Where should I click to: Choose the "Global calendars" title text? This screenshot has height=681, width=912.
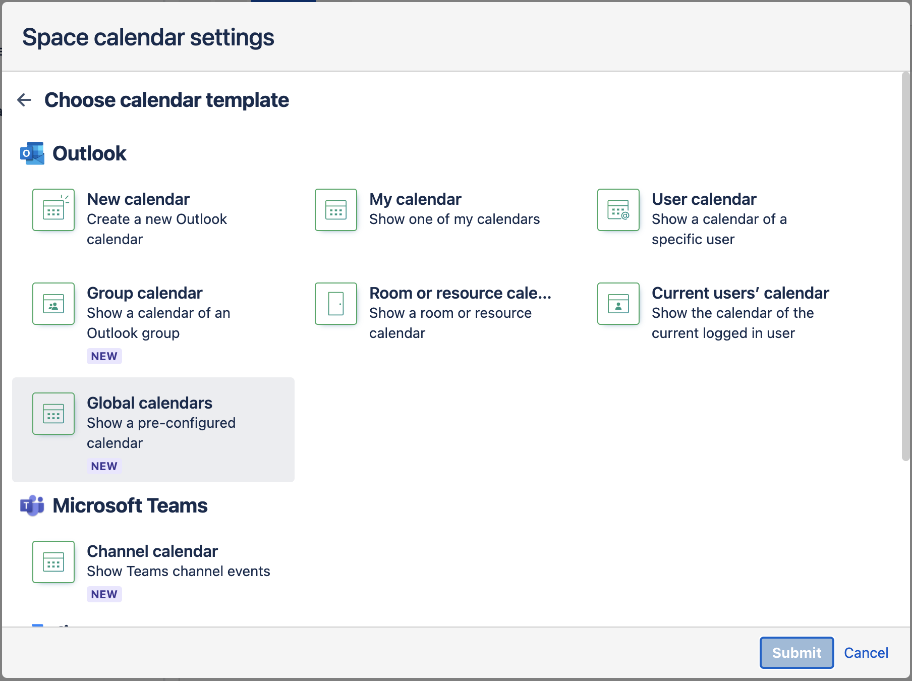coord(149,403)
